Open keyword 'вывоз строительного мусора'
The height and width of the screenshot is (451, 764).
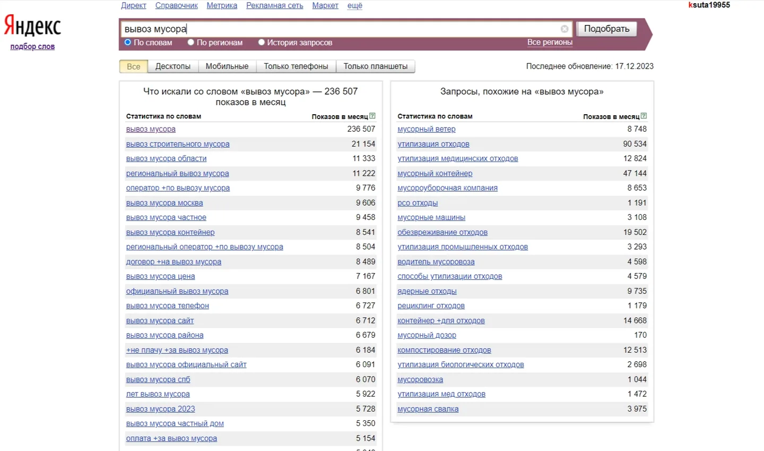click(x=178, y=144)
